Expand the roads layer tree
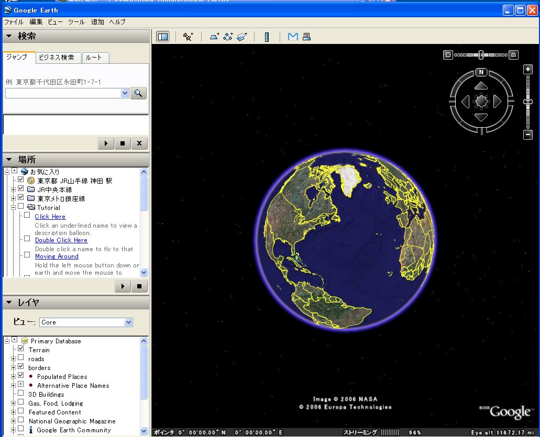Screen dimensions: 540x437 click(x=13, y=359)
